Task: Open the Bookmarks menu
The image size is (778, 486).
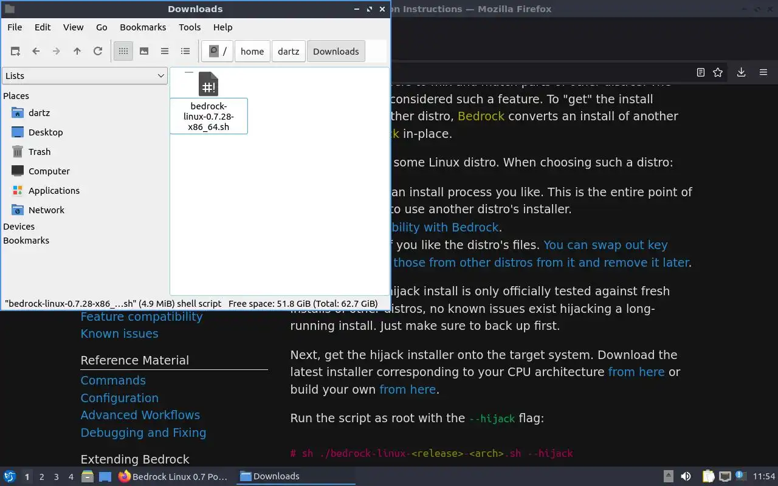Action: [143, 27]
